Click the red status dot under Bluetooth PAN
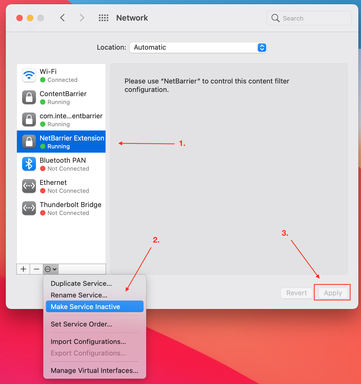 [43, 168]
